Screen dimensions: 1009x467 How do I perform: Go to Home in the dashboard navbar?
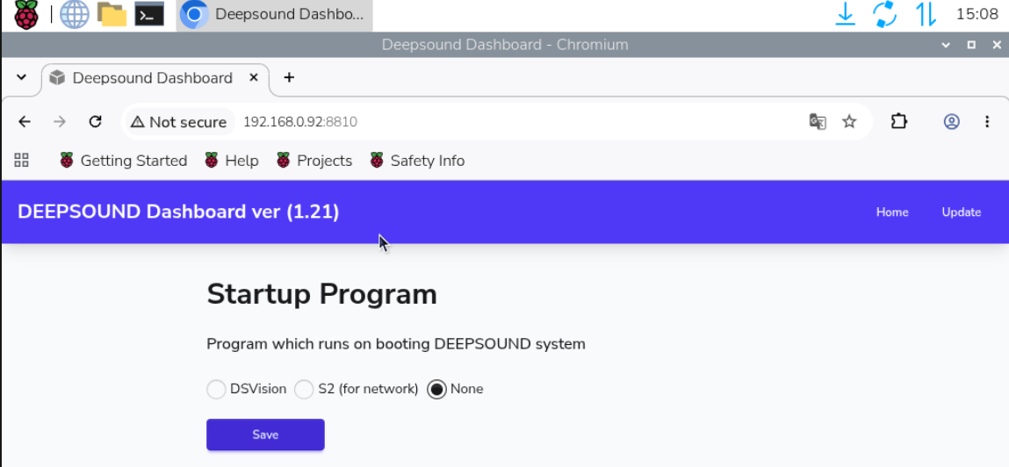[892, 212]
